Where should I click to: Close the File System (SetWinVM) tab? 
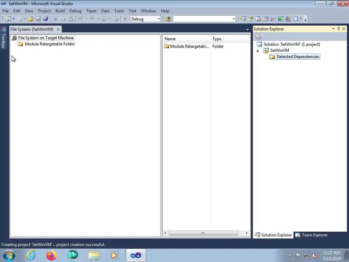point(58,29)
